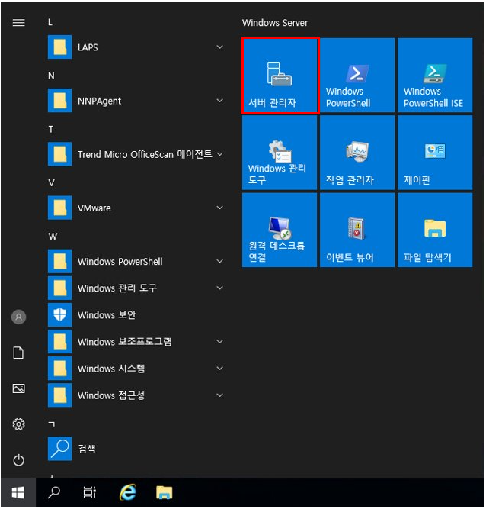Expand Windows PowerShell folder chevron
This screenshot has width=486, height=509.
tap(220, 261)
